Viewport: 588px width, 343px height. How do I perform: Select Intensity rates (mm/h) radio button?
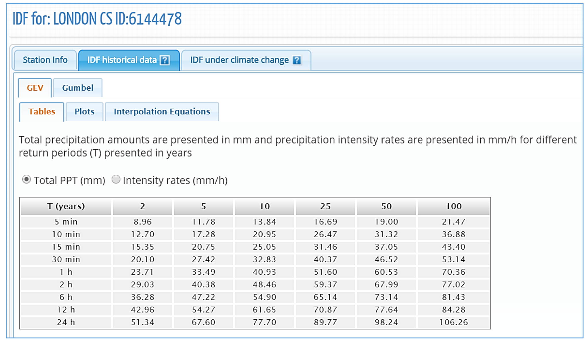[x=116, y=180]
